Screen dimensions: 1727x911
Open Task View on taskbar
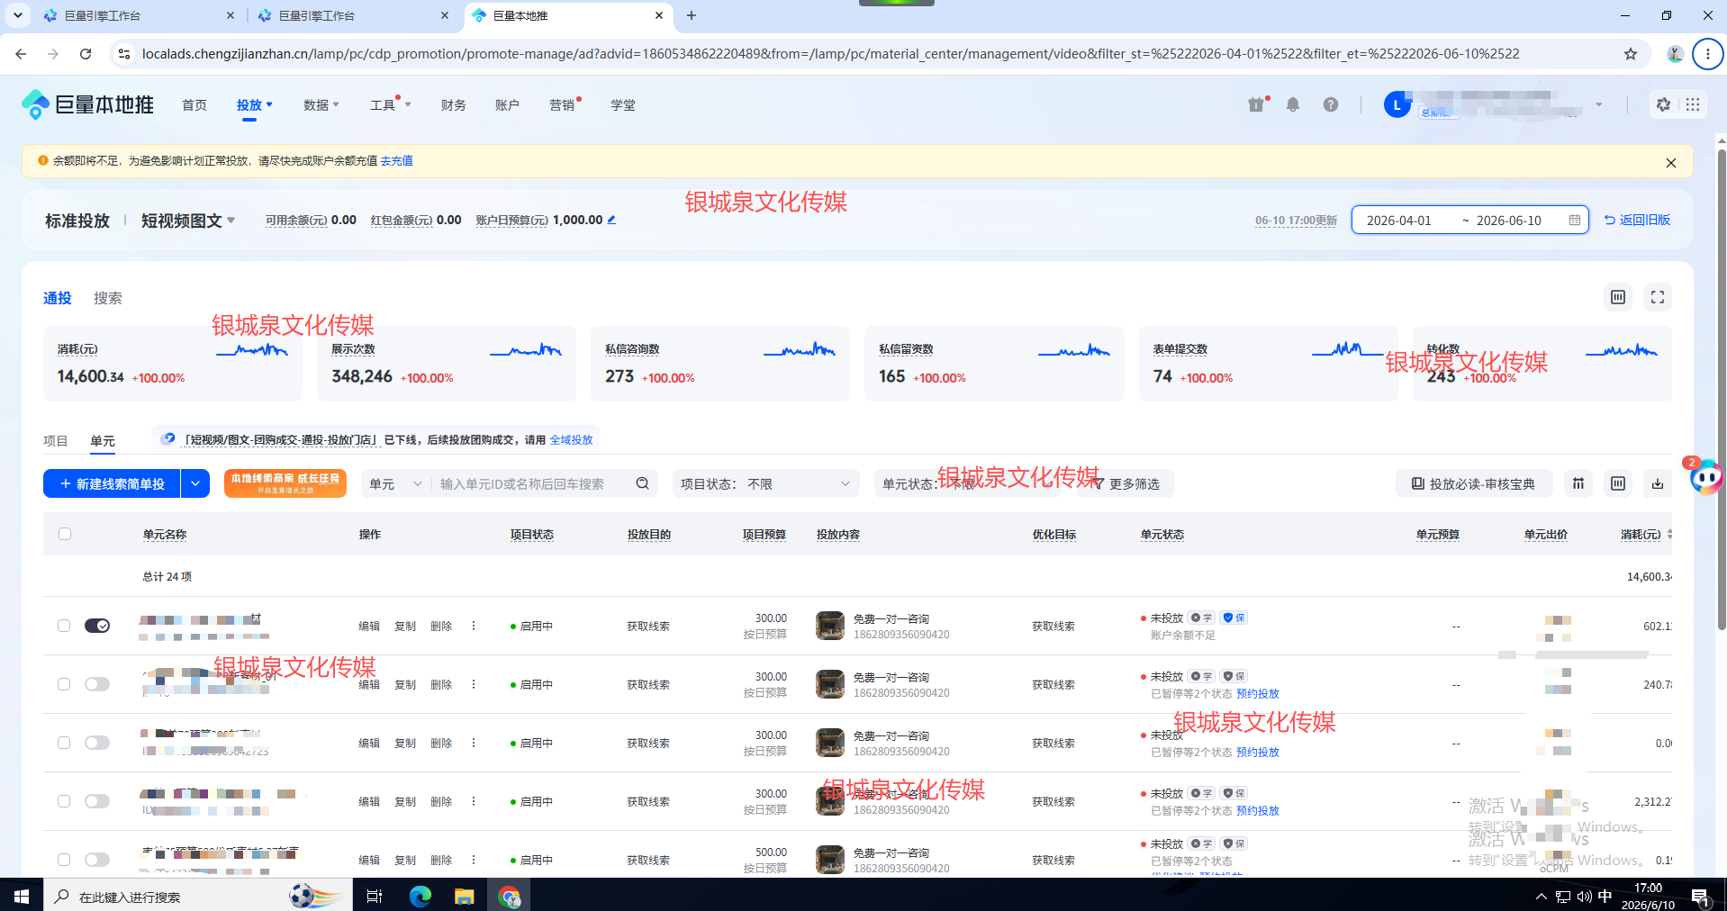coord(375,897)
